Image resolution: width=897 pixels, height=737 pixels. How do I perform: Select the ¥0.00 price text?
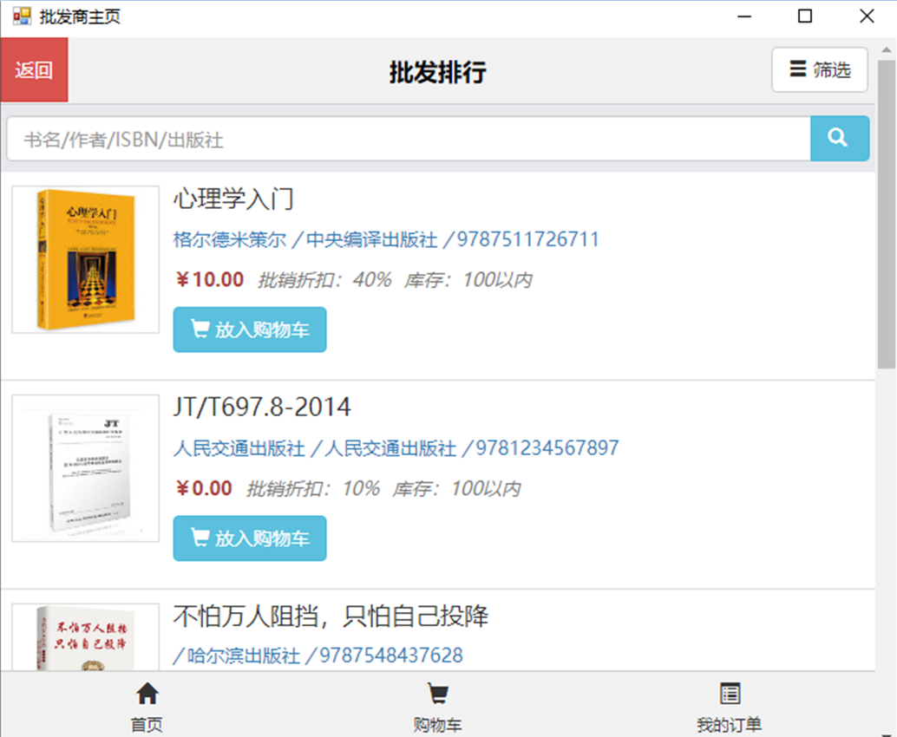click(x=204, y=488)
